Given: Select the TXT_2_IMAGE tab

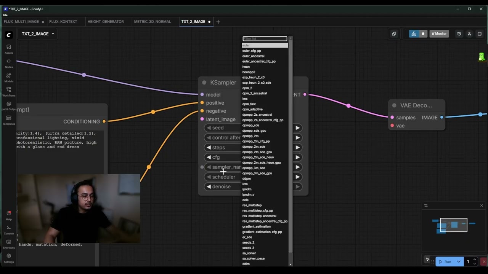Looking at the screenshot, I should (x=193, y=22).
